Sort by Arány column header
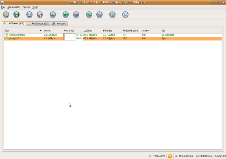Screen dimensions: 226x159 (x=151, y=31)
